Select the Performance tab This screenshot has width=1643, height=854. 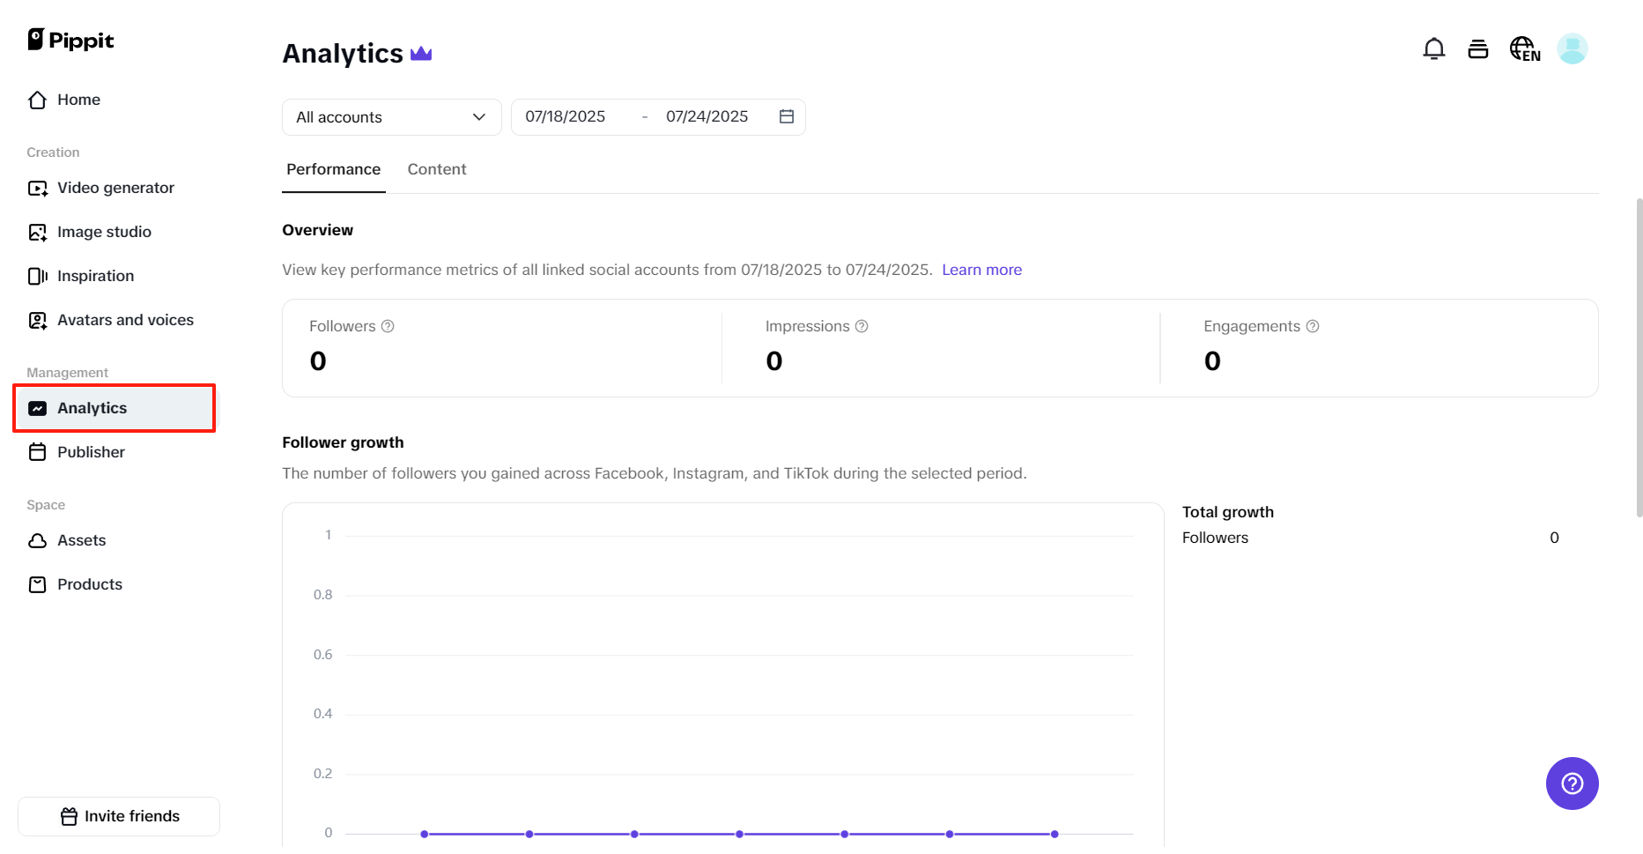(x=333, y=169)
